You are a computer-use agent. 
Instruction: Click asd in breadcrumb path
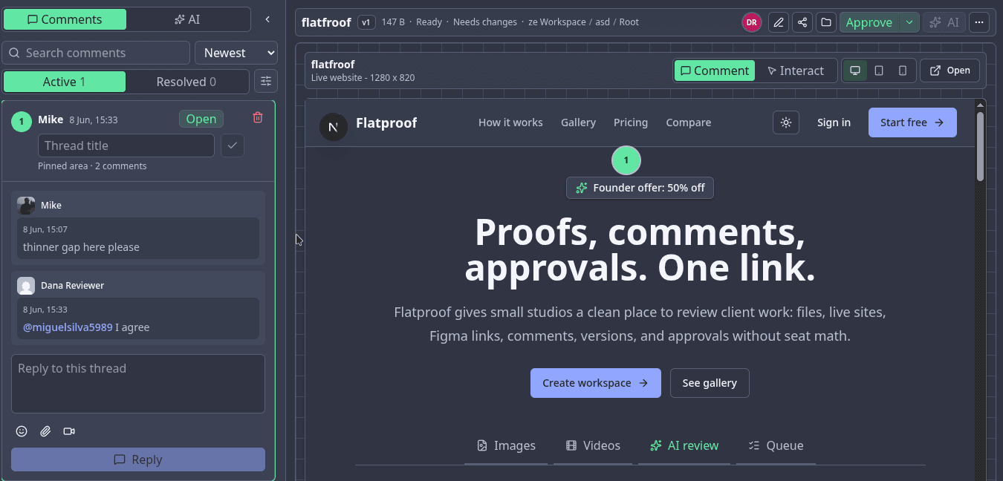pos(602,22)
